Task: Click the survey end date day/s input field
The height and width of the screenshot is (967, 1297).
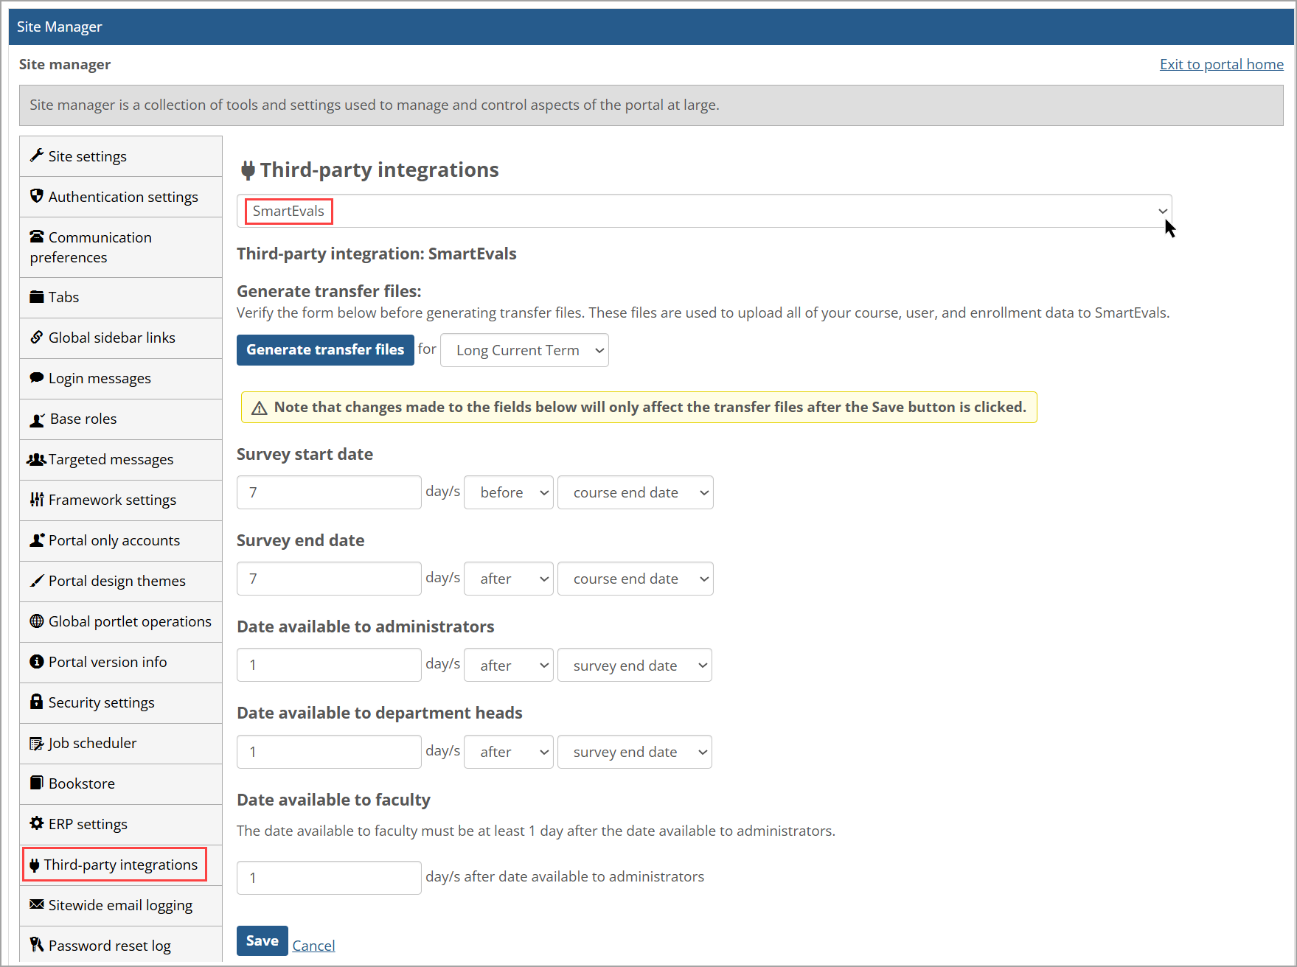Action: 328,578
